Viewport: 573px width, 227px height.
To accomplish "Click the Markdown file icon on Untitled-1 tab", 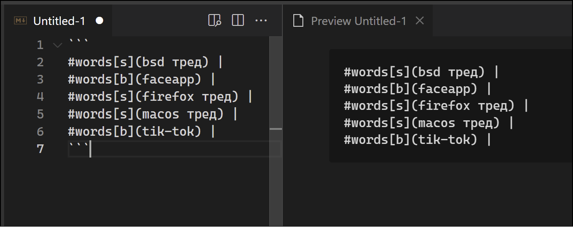I will point(20,20).
